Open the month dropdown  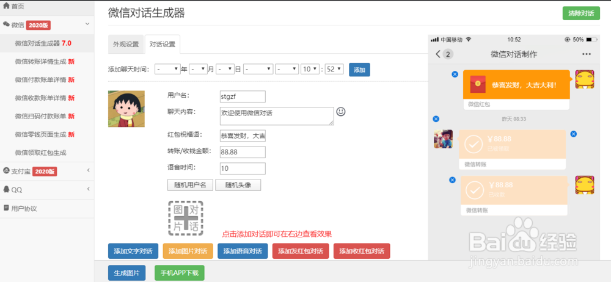click(199, 69)
